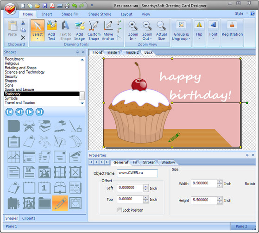The height and width of the screenshot is (233, 259).
Task: Switch to the Shape Fill ribbon tab
Action: (70, 14)
